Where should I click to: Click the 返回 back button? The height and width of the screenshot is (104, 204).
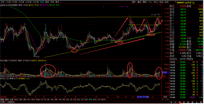point(167,2)
